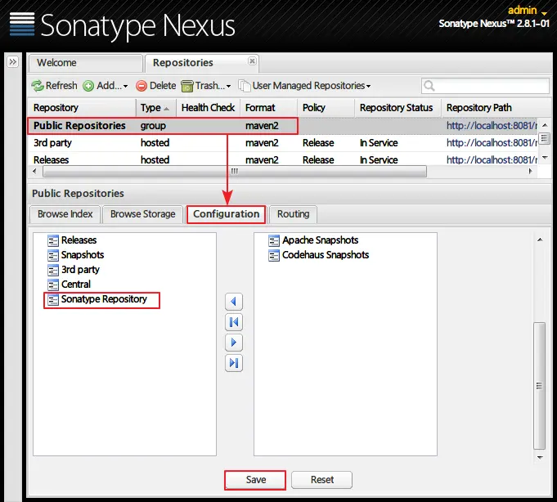Screen dimensions: 557x502
Task: Select Sonatype Repository in ordered list
Action: click(102, 299)
